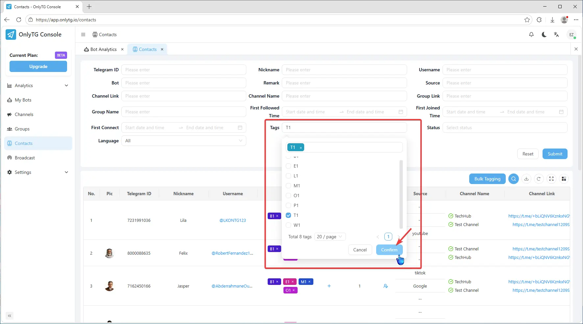Open column settings grid icon
The width and height of the screenshot is (583, 324).
pyautogui.click(x=564, y=179)
